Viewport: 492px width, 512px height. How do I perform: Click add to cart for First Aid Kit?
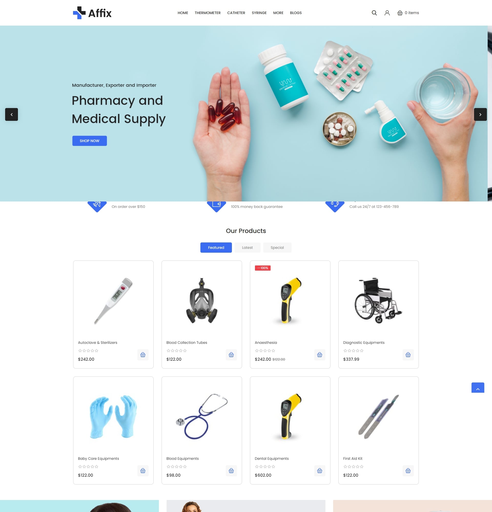[x=408, y=471]
